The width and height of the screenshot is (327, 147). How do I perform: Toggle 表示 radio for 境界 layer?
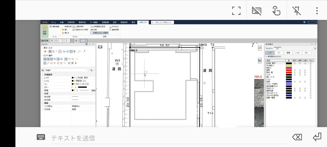295,70
